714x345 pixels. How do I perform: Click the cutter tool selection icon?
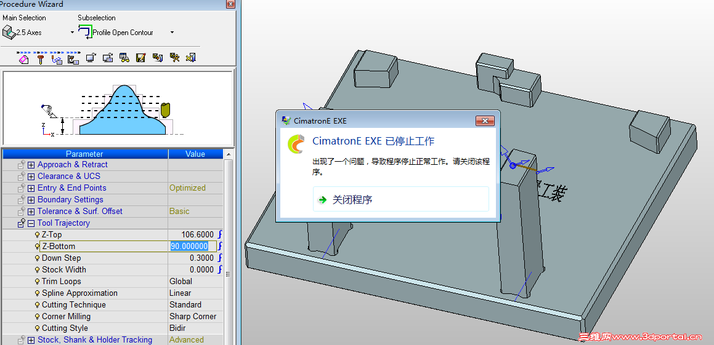pyautogui.click(x=40, y=58)
